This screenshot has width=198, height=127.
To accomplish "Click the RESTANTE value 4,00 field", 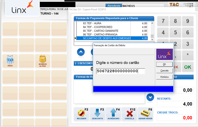I will coord(175,104).
